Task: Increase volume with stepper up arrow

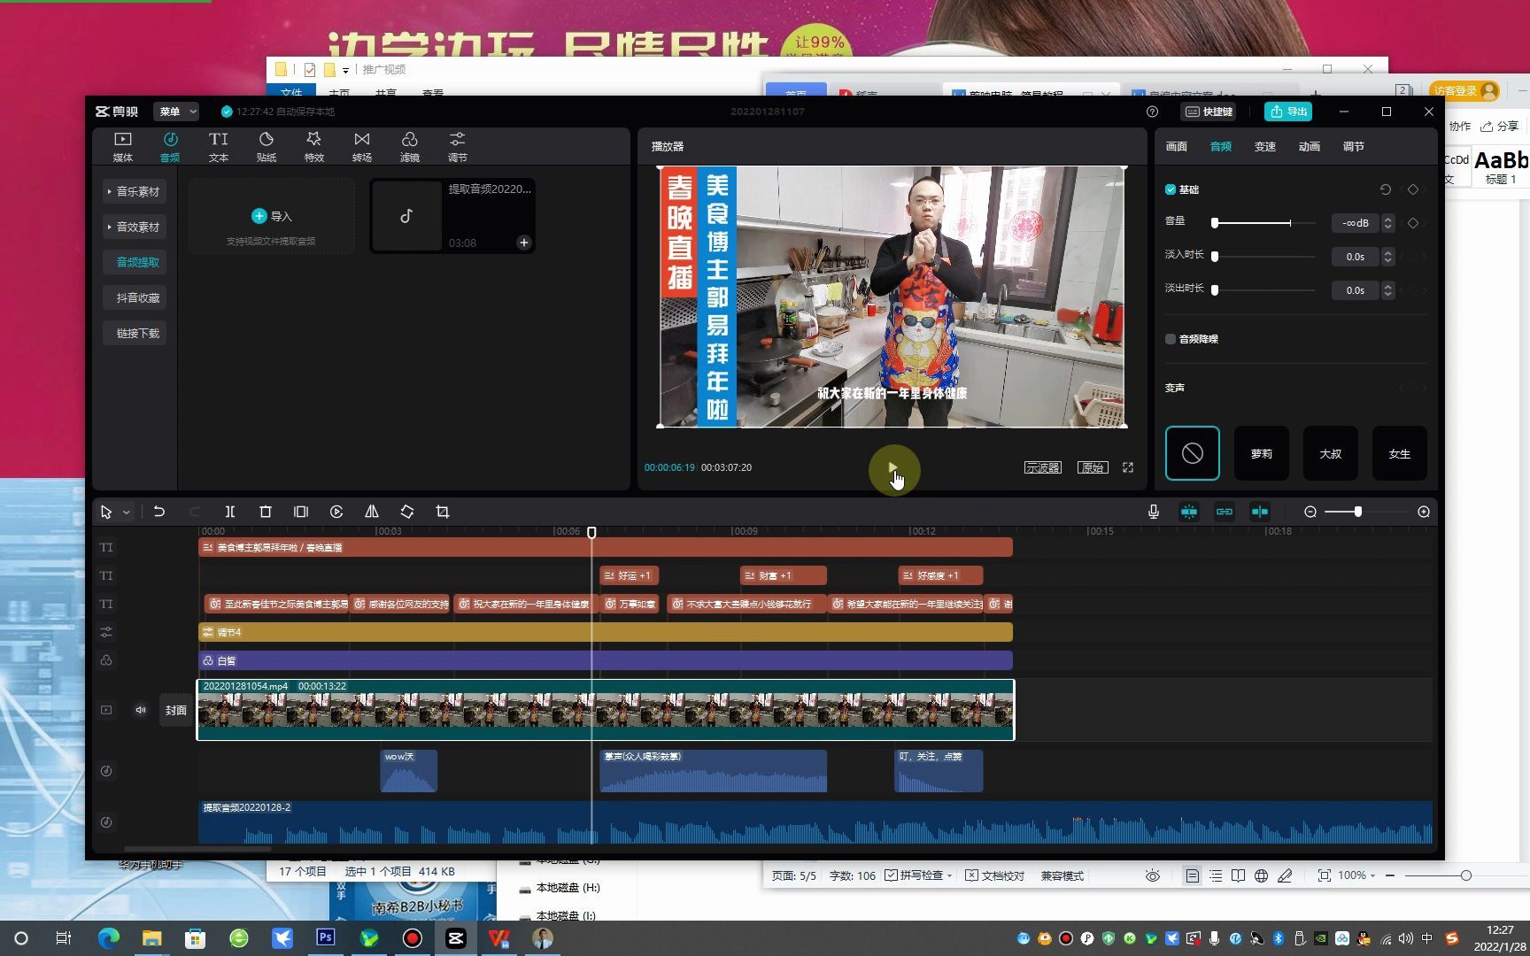Action: pyautogui.click(x=1388, y=219)
